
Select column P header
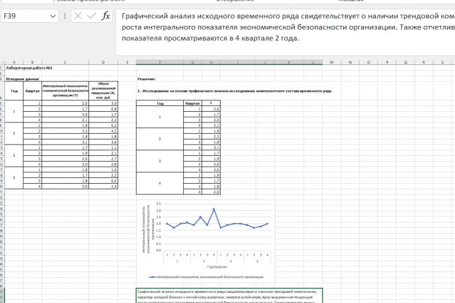387,62
